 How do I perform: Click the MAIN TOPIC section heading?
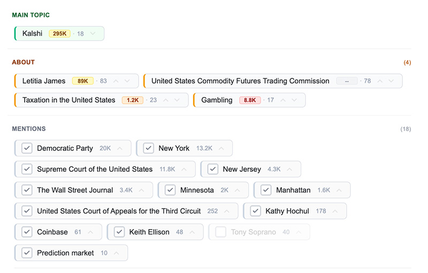coord(31,15)
